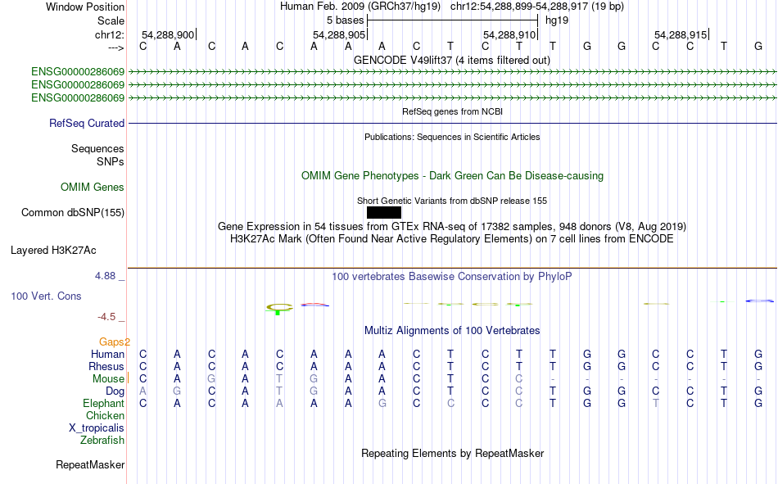This screenshot has width=778, height=484.
Task: Click the hg19 scale label
Action: tap(557, 20)
